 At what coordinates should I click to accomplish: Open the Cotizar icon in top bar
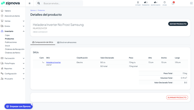point(138,3)
